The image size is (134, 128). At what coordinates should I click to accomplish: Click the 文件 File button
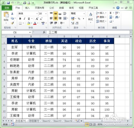point(7,8)
